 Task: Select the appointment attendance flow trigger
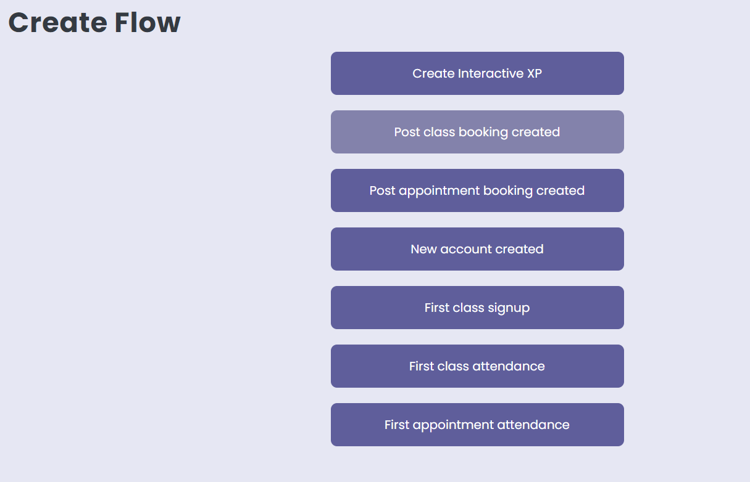pos(477,424)
